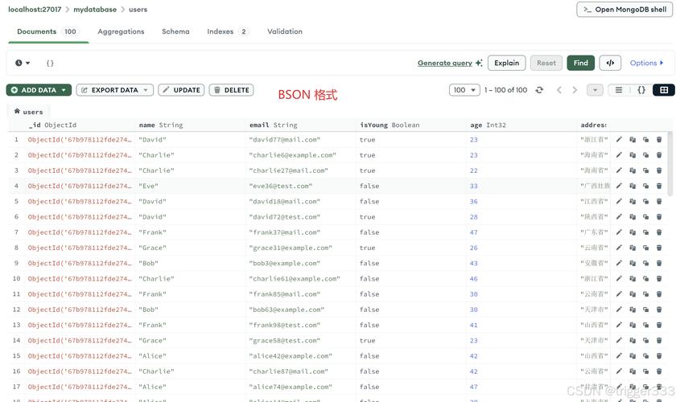Clone the frank37@mail.com document
The width and height of the screenshot is (676, 402).
645,232
